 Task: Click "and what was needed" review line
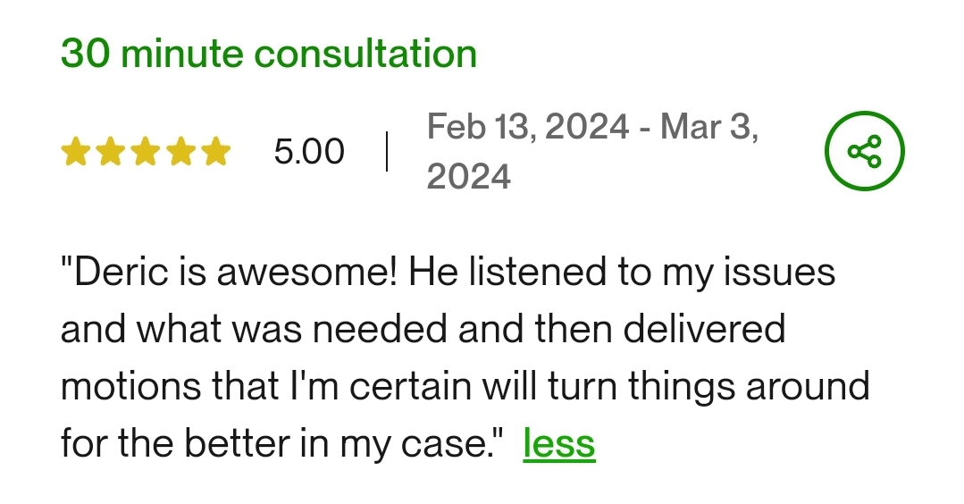pos(254,330)
